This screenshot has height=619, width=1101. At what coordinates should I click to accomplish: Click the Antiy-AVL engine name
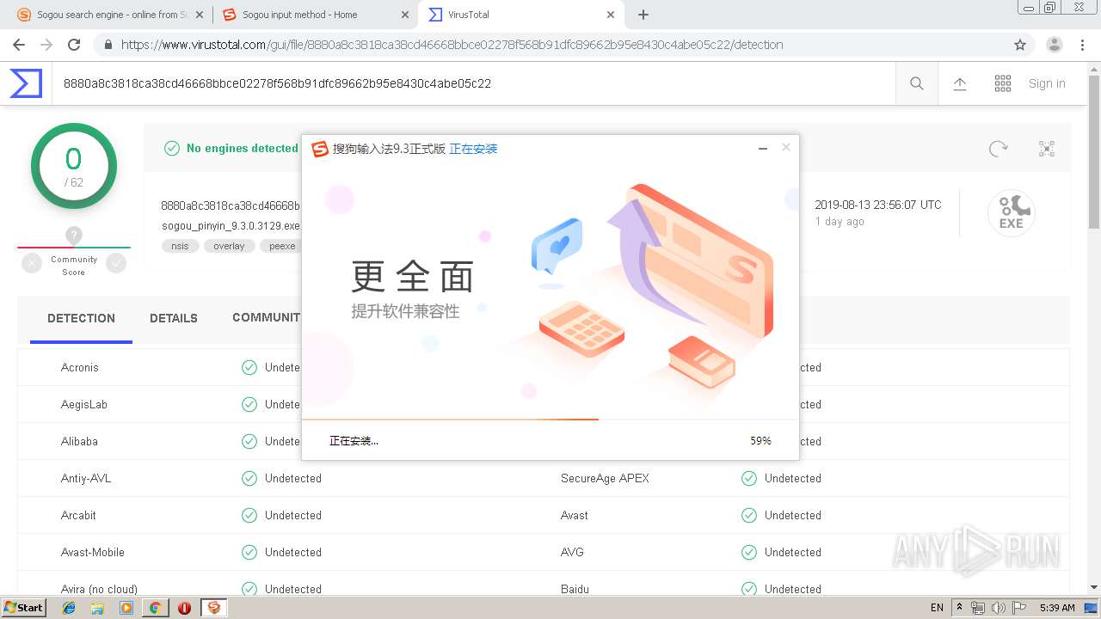point(86,478)
